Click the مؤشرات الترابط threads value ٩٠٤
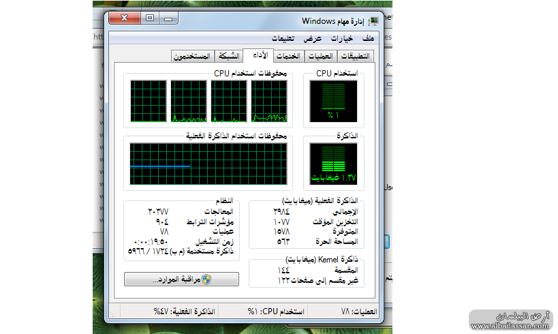 tap(162, 222)
